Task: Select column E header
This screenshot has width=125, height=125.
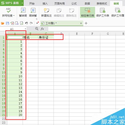Action: (77, 34)
